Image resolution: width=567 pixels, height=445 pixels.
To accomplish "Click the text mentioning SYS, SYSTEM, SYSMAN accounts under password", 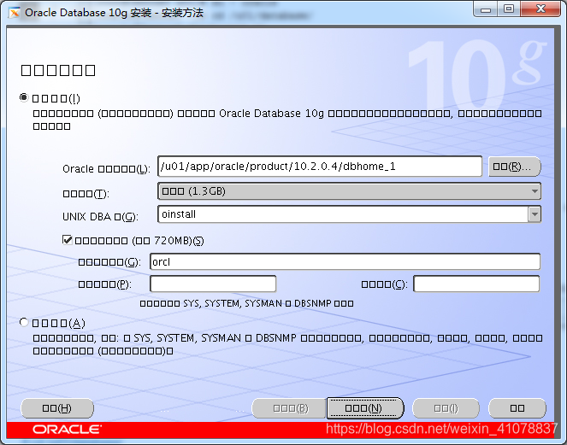I will click(246, 303).
